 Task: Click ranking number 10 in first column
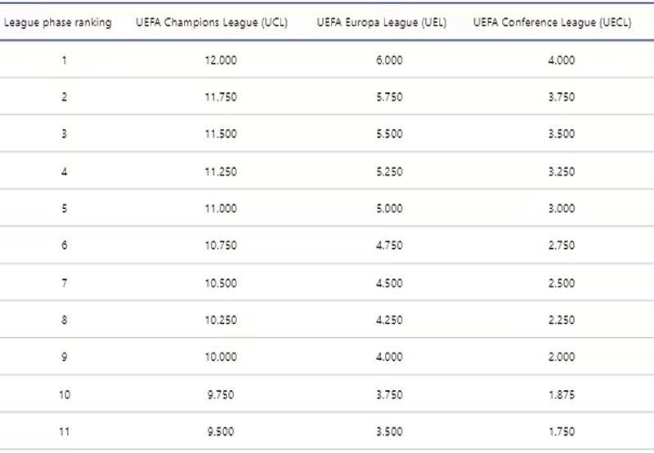pyautogui.click(x=65, y=394)
